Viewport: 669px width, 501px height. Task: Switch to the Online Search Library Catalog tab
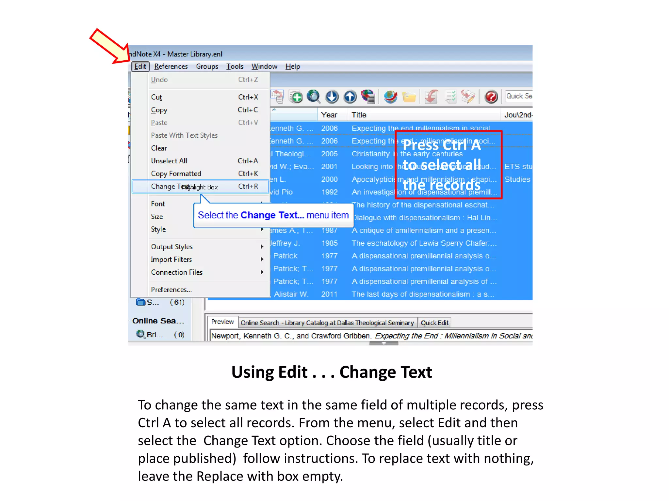click(x=327, y=323)
